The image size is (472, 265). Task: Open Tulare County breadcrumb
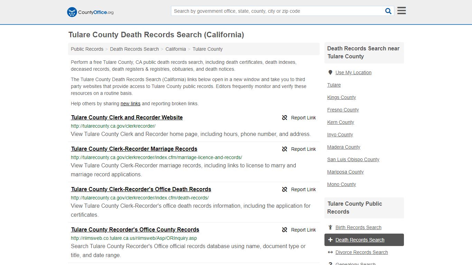[x=208, y=49]
